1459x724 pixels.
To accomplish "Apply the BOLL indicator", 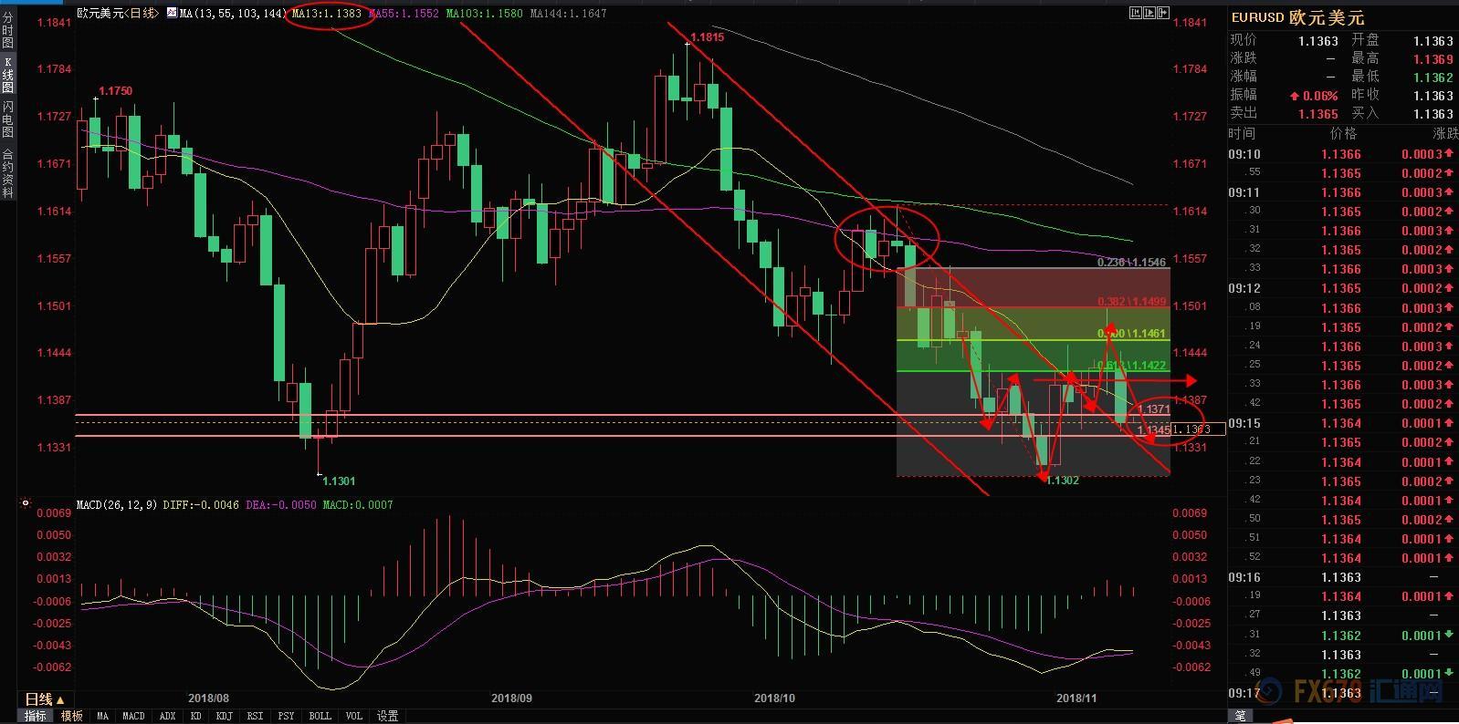I will [320, 716].
